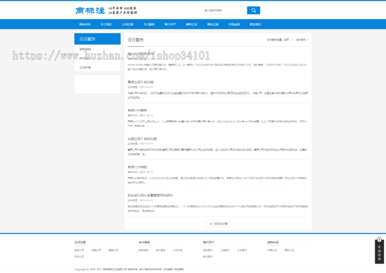Click footer link 汇丰银行
The height and width of the screenshot is (273, 386).
[242, 250]
